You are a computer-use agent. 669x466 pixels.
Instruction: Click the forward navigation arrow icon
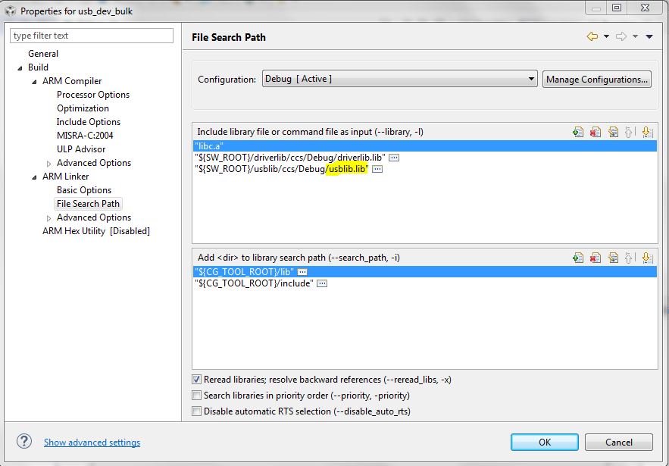(621, 36)
